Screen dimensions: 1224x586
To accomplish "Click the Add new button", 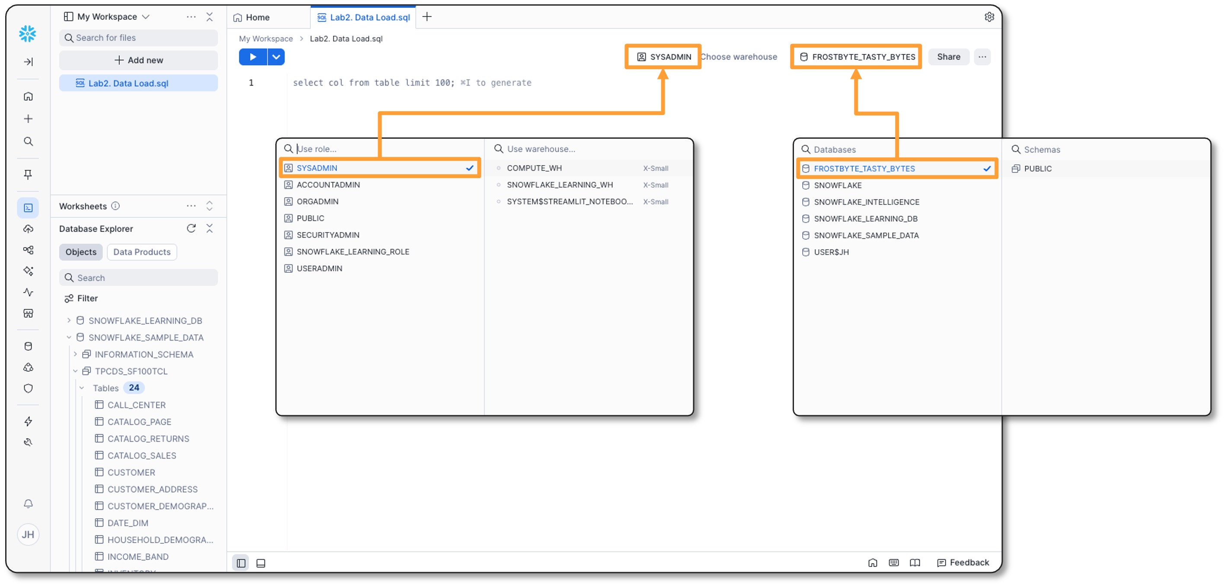I will pyautogui.click(x=138, y=61).
